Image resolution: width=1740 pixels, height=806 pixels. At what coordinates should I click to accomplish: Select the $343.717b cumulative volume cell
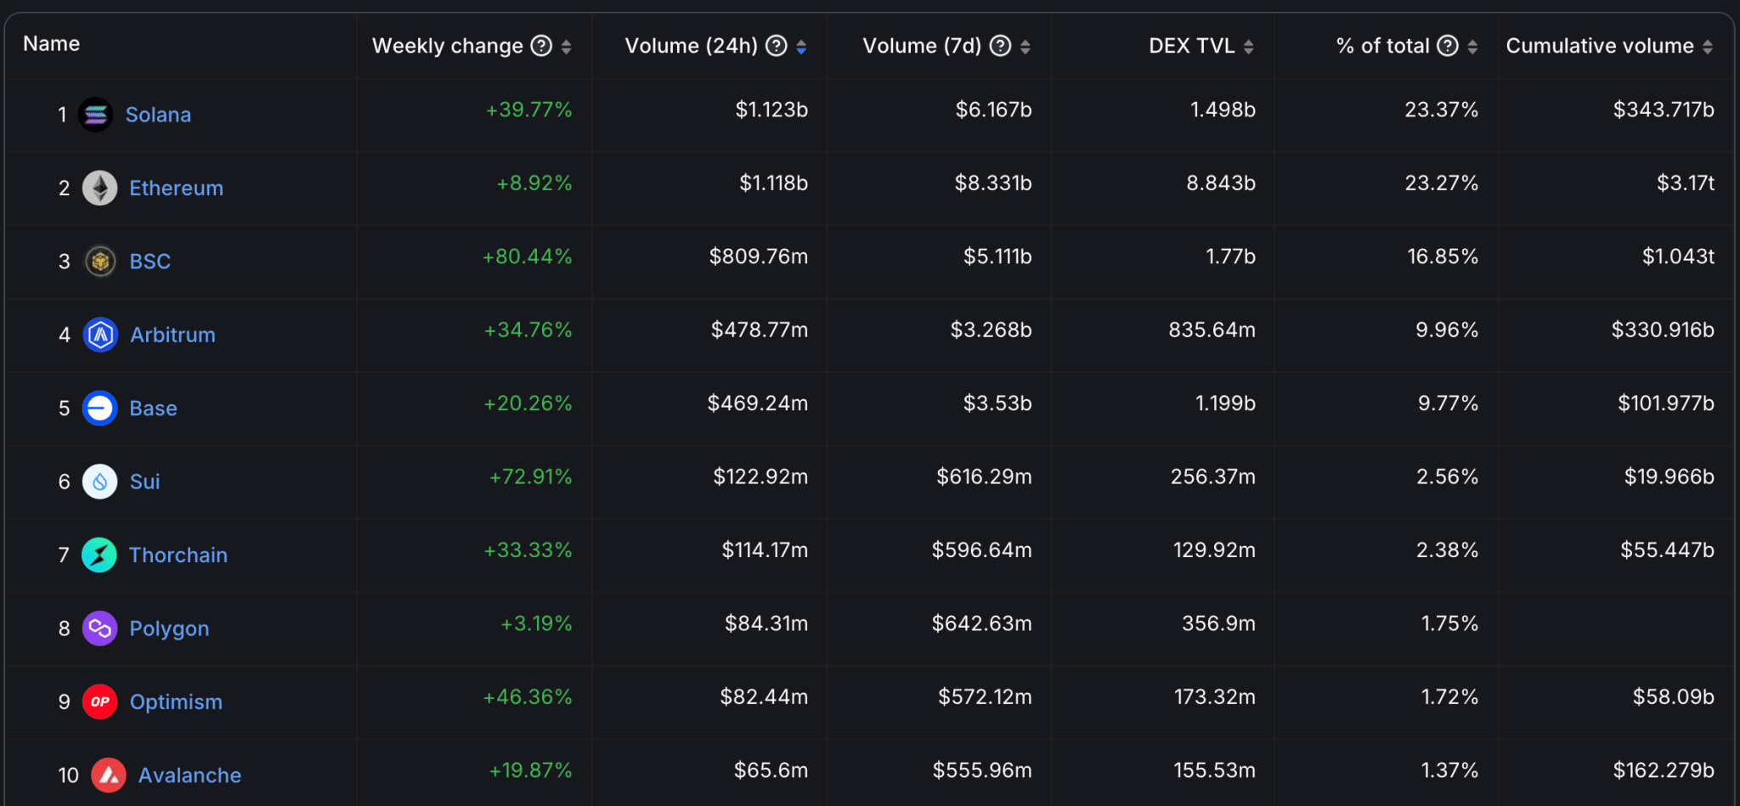pos(1664,110)
